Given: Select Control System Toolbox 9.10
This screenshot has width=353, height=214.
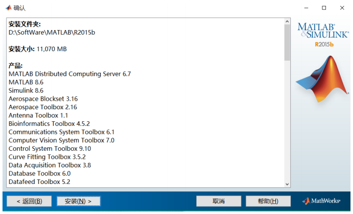Looking at the screenshot, I should 50,148.
